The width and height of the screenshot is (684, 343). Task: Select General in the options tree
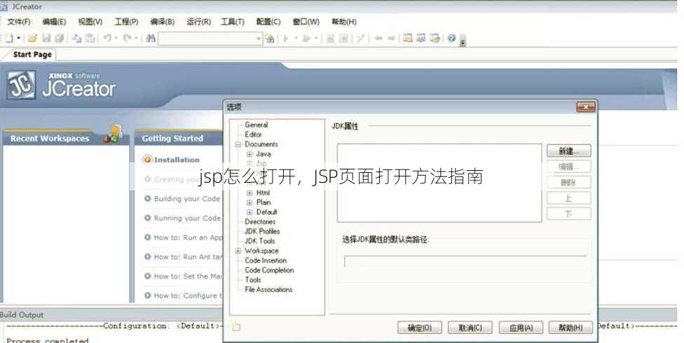256,125
